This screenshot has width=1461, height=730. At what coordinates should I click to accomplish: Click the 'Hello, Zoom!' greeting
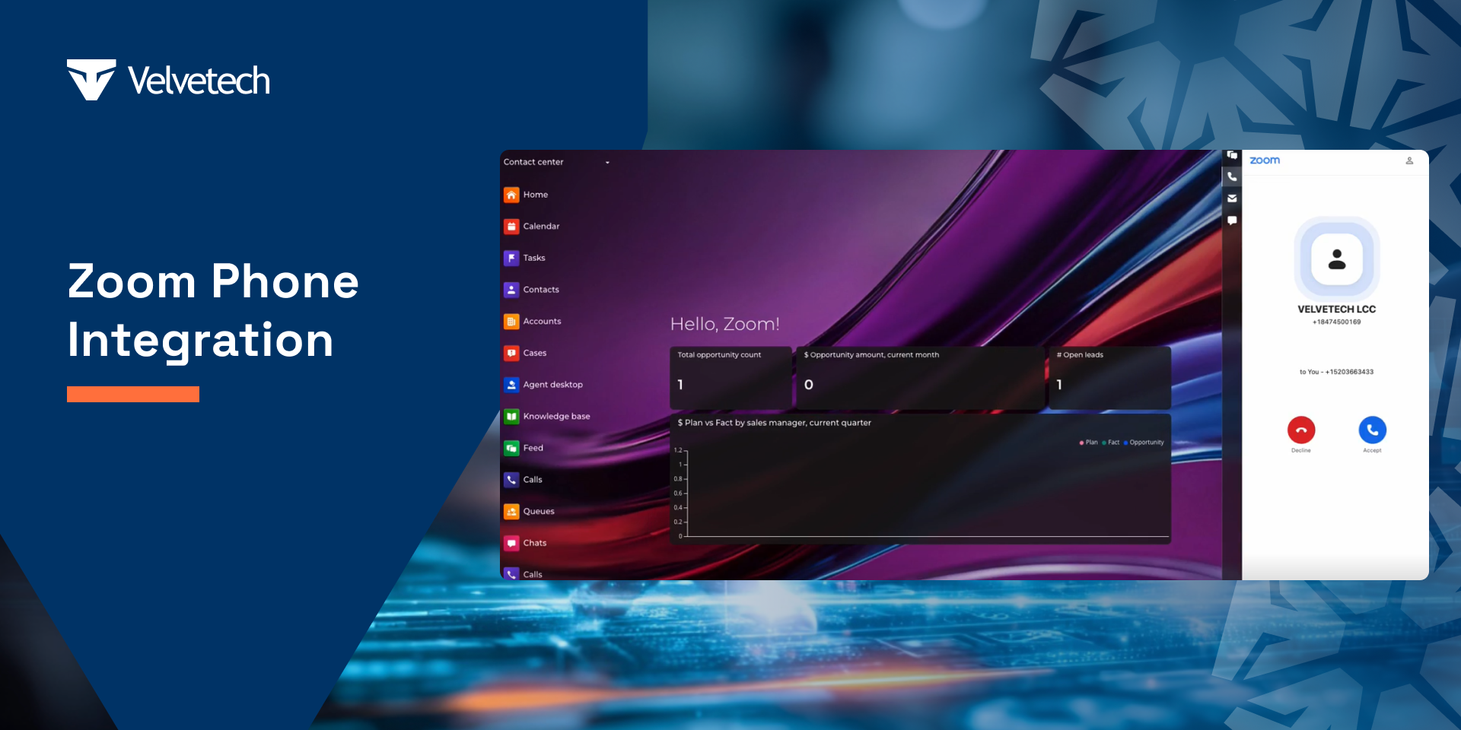tap(724, 325)
